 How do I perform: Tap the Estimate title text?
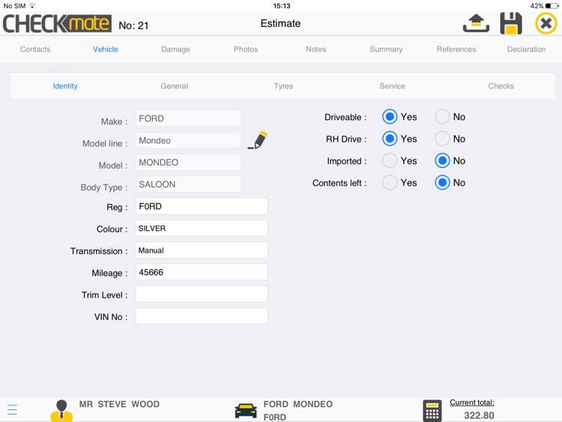tap(281, 23)
